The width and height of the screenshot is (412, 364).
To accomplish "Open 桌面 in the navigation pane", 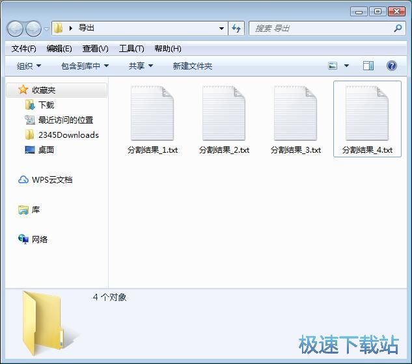I will pyautogui.click(x=46, y=150).
